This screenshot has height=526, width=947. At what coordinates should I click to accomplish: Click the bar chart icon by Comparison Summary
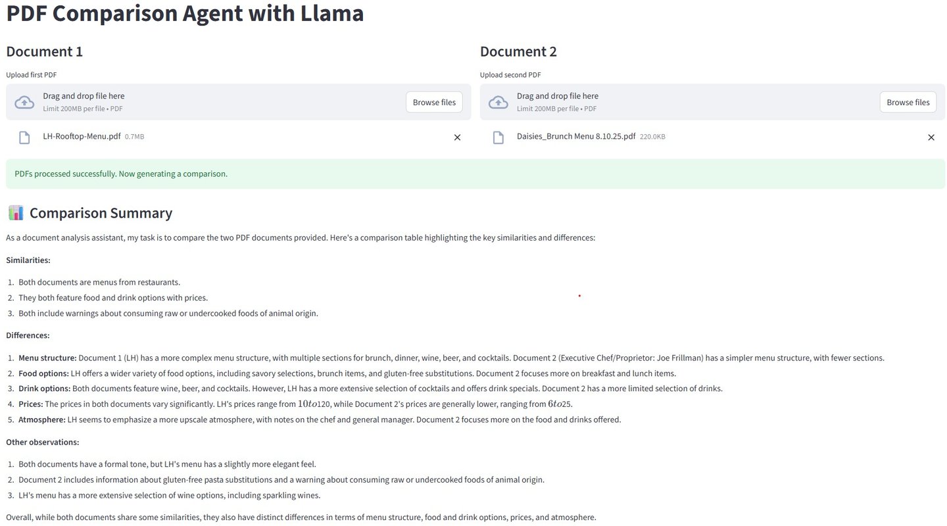click(x=16, y=212)
